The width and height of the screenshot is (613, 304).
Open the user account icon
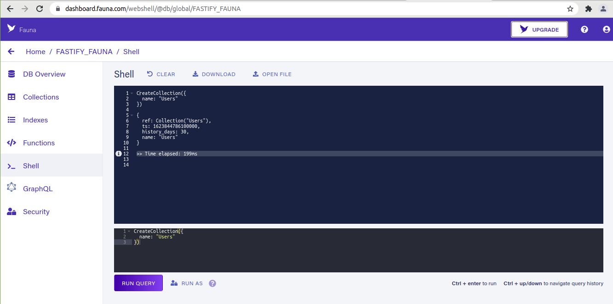(x=607, y=29)
